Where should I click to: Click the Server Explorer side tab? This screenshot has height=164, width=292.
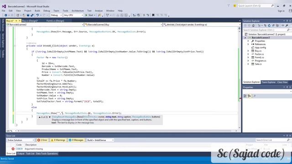[x=3, y=41]
